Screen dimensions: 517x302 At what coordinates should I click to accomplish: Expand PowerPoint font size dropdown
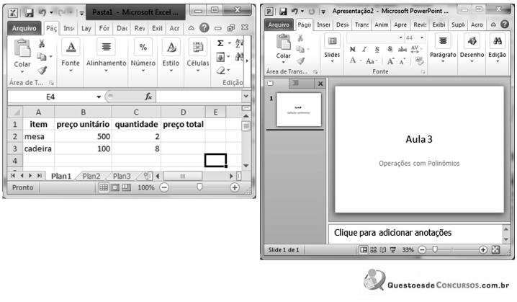click(x=422, y=37)
